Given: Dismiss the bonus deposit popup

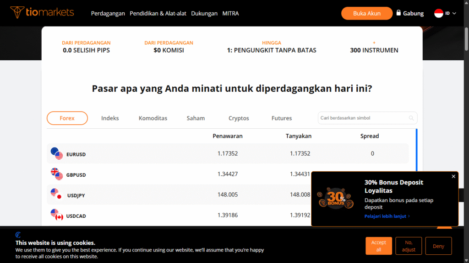Looking at the screenshot, I should point(453,176).
